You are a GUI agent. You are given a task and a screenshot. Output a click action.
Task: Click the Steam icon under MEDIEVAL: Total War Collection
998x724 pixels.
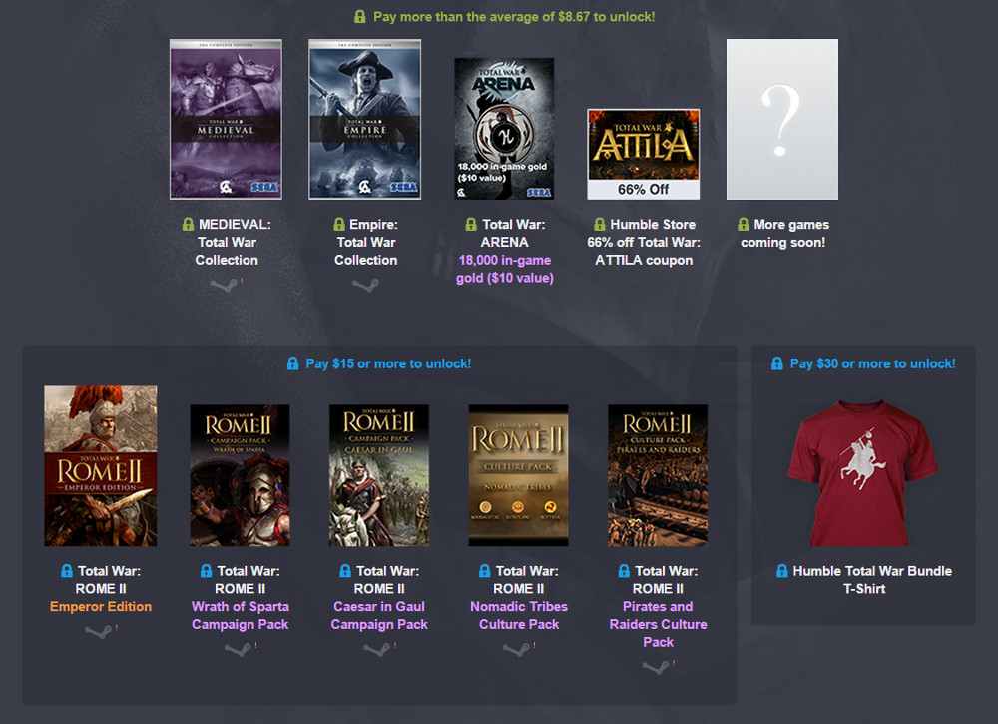pos(224,285)
